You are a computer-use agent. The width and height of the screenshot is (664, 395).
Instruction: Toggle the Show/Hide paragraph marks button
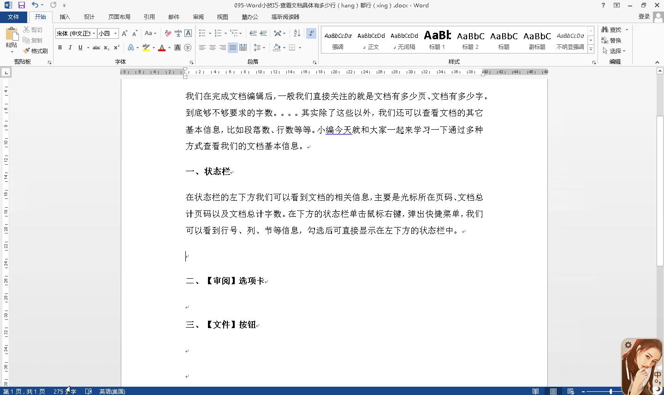312,33
